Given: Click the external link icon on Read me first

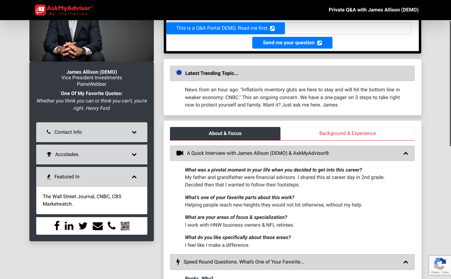Looking at the screenshot, I should click(x=272, y=28).
